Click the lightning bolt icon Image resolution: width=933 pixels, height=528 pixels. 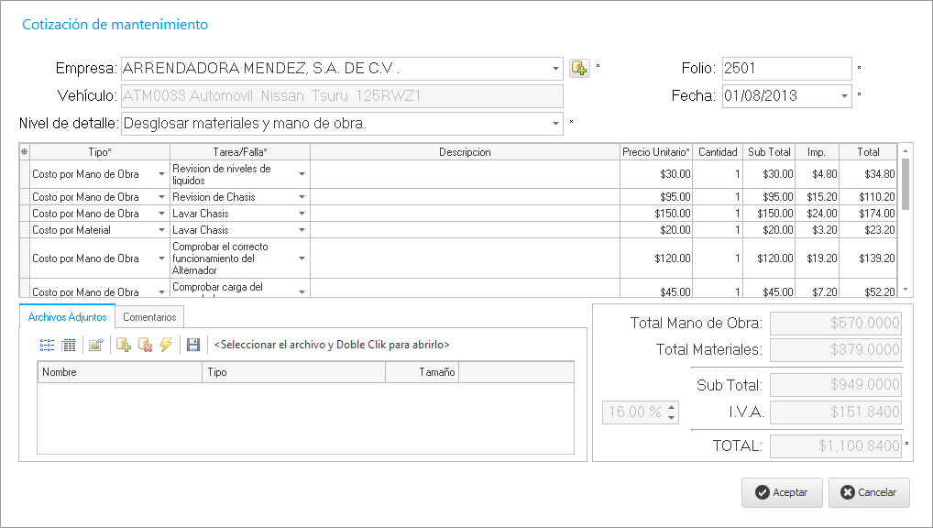tap(166, 345)
